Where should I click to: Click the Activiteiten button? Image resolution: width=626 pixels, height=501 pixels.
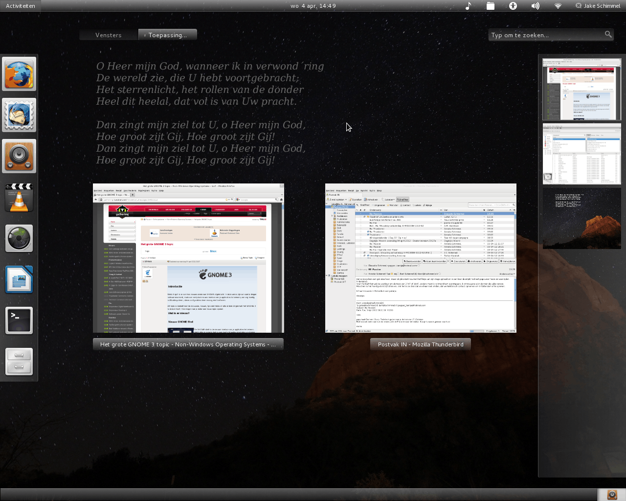(21, 6)
